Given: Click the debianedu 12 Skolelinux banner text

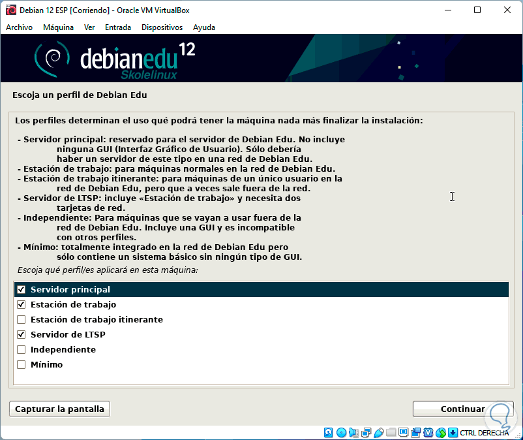Looking at the screenshot, I should pos(138,61).
